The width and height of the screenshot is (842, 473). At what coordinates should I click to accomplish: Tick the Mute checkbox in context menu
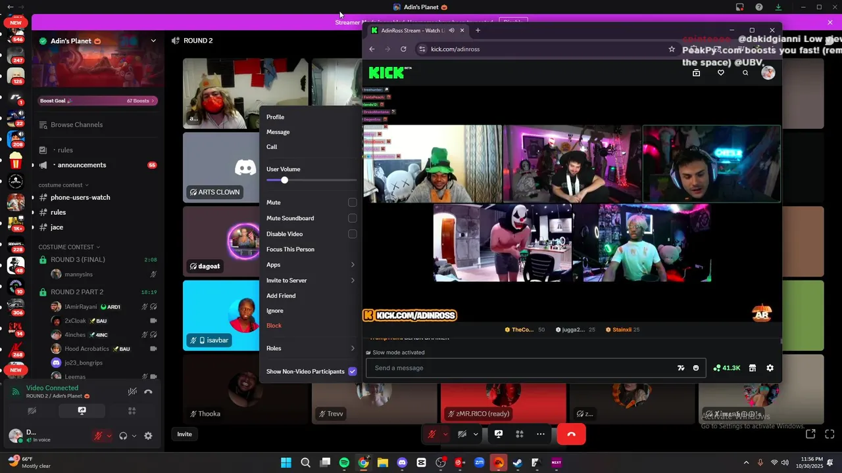point(353,202)
